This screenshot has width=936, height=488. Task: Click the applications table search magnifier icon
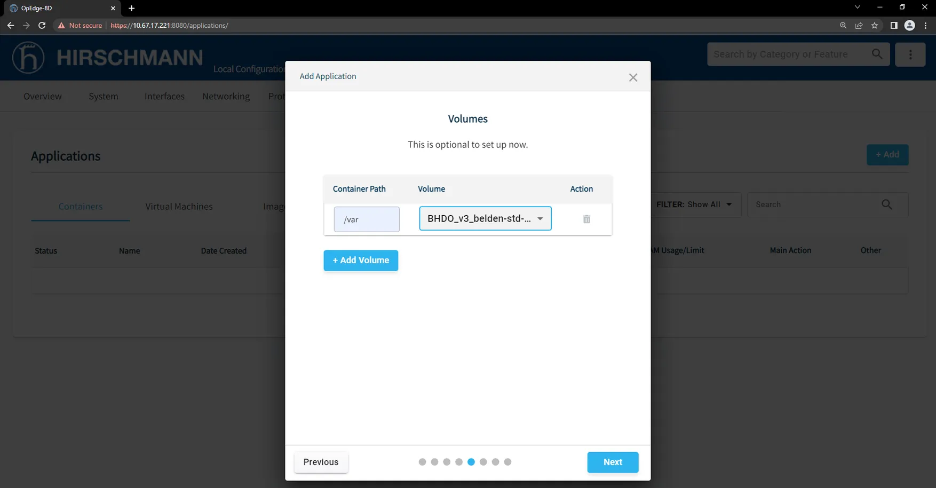click(x=887, y=204)
